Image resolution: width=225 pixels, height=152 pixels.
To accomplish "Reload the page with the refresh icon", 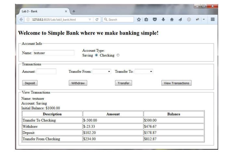I will [97, 20].
